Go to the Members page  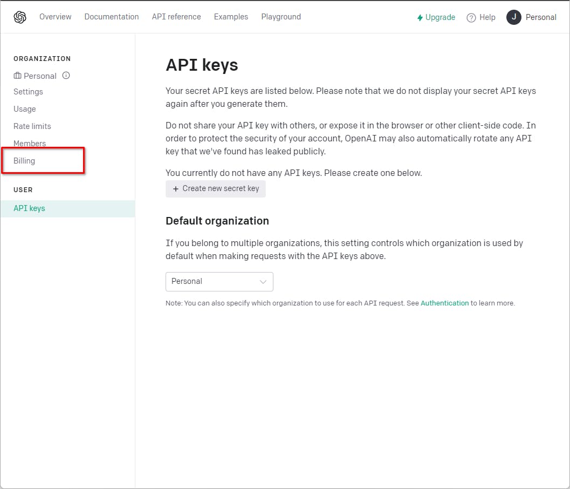pyautogui.click(x=30, y=144)
